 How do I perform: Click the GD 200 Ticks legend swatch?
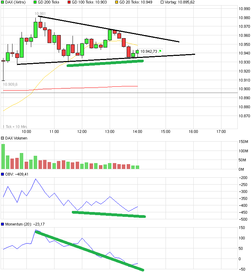pyautogui.click(x=35, y=2)
